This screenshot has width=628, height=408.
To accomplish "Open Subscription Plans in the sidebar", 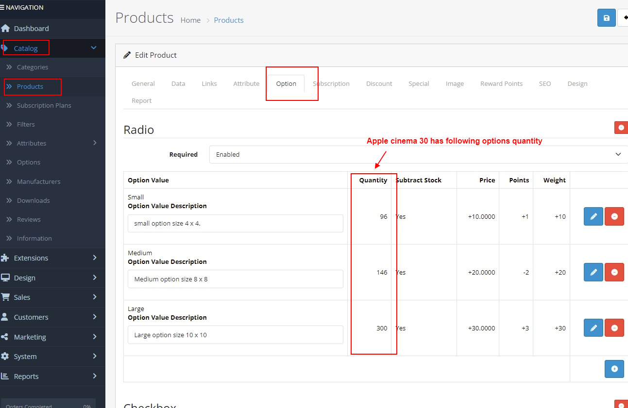I will pos(44,105).
